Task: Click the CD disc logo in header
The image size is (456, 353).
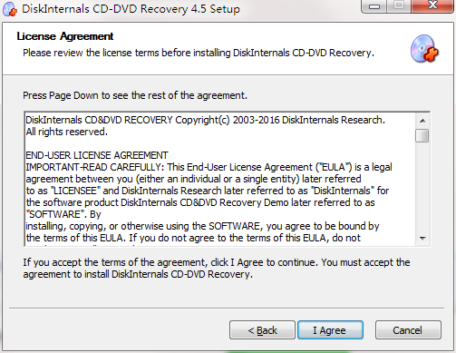Action: tap(424, 49)
